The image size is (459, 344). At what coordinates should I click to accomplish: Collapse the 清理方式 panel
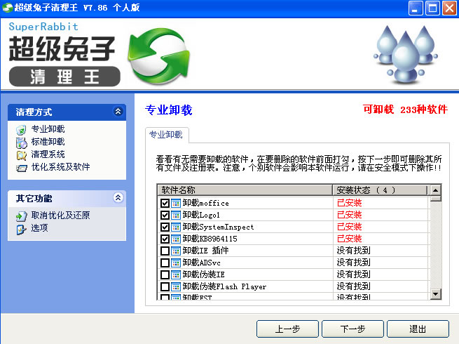click(118, 112)
